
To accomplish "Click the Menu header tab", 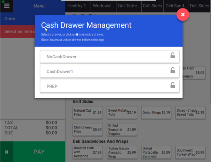I will click(x=39, y=6).
